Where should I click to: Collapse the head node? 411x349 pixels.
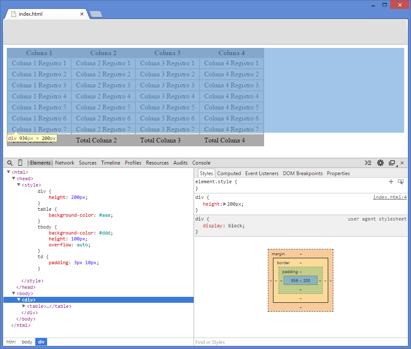[13, 178]
